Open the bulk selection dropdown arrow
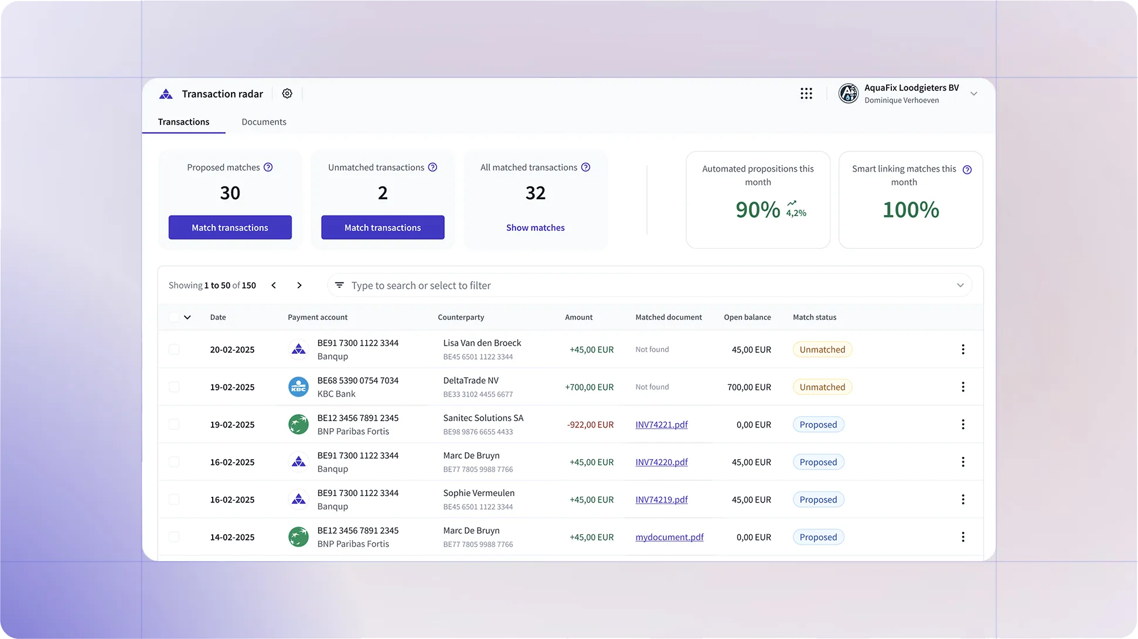The width and height of the screenshot is (1138, 639). coord(188,317)
